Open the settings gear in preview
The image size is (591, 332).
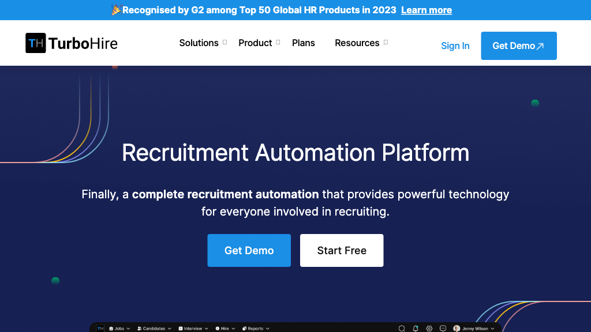point(429,329)
